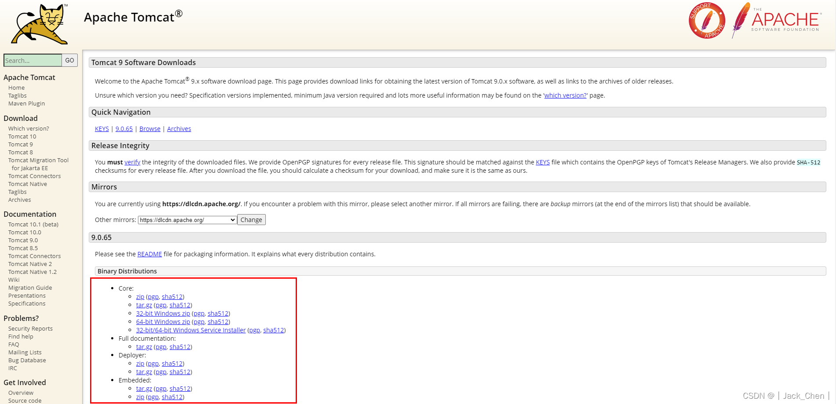Open Tomcat Native 1.2 documentation
This screenshot has height=404, width=836.
click(x=33, y=272)
